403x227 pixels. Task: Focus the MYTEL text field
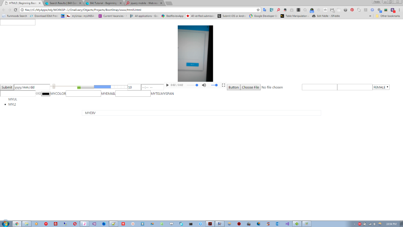(x=133, y=94)
